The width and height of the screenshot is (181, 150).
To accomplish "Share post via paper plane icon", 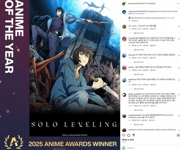I will [133, 135].
